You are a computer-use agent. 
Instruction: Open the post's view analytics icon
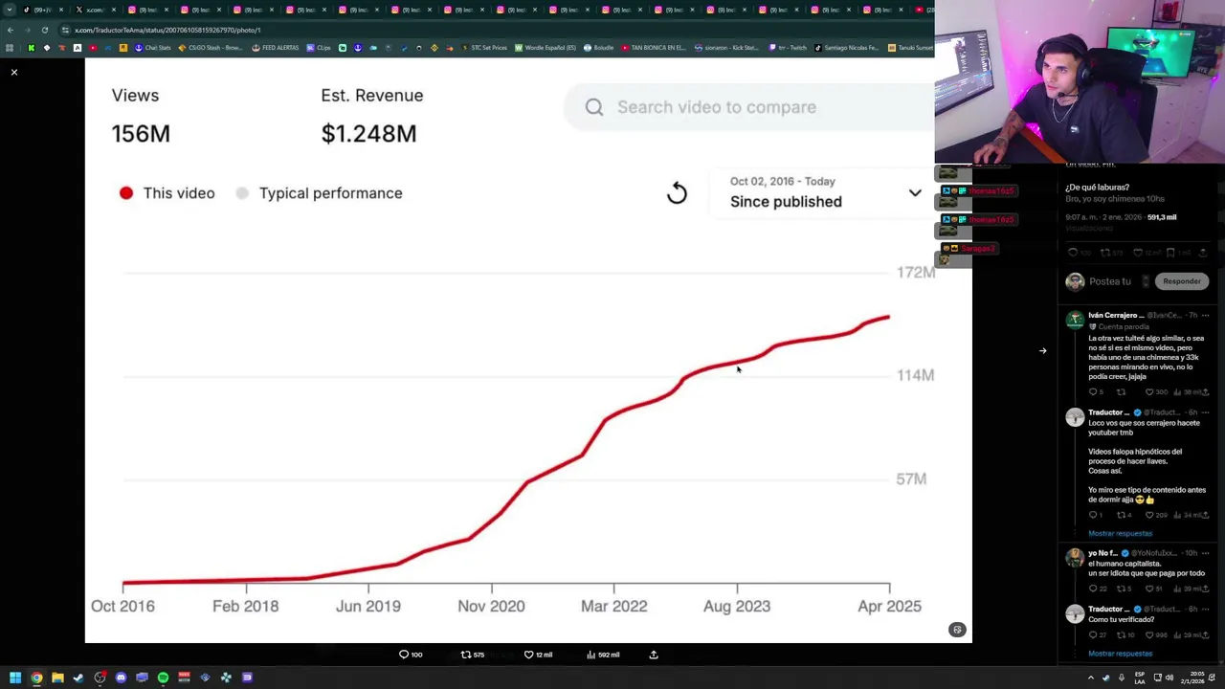[591, 655]
